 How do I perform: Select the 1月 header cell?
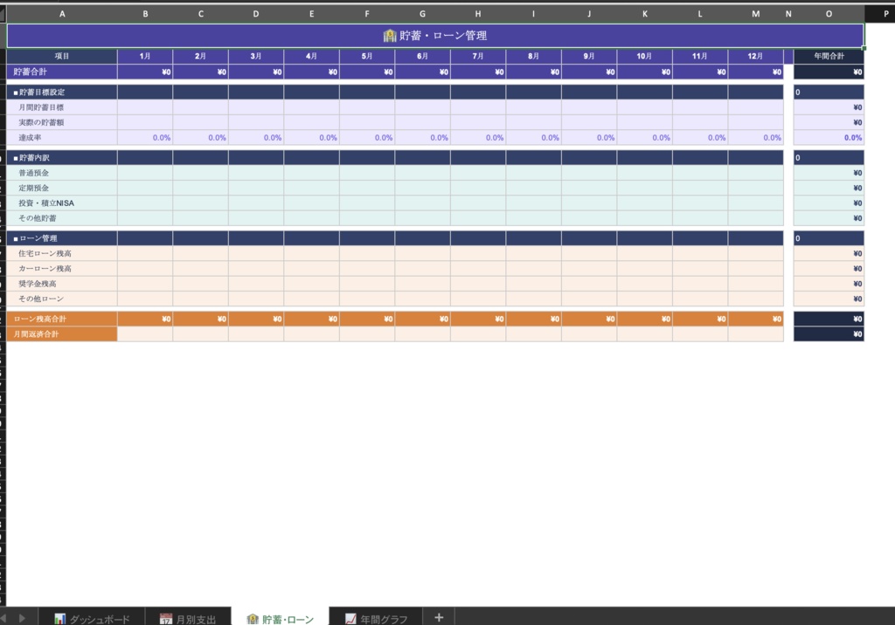[145, 56]
